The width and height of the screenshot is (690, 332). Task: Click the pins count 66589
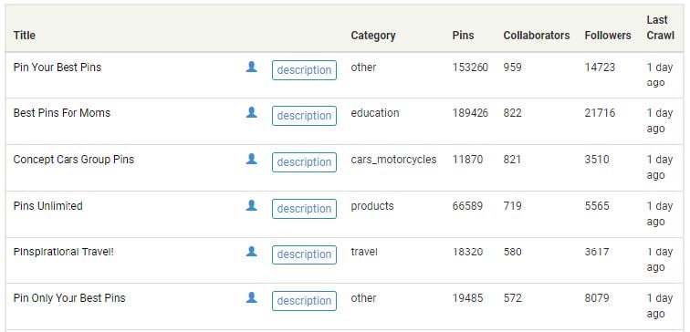pyautogui.click(x=467, y=206)
